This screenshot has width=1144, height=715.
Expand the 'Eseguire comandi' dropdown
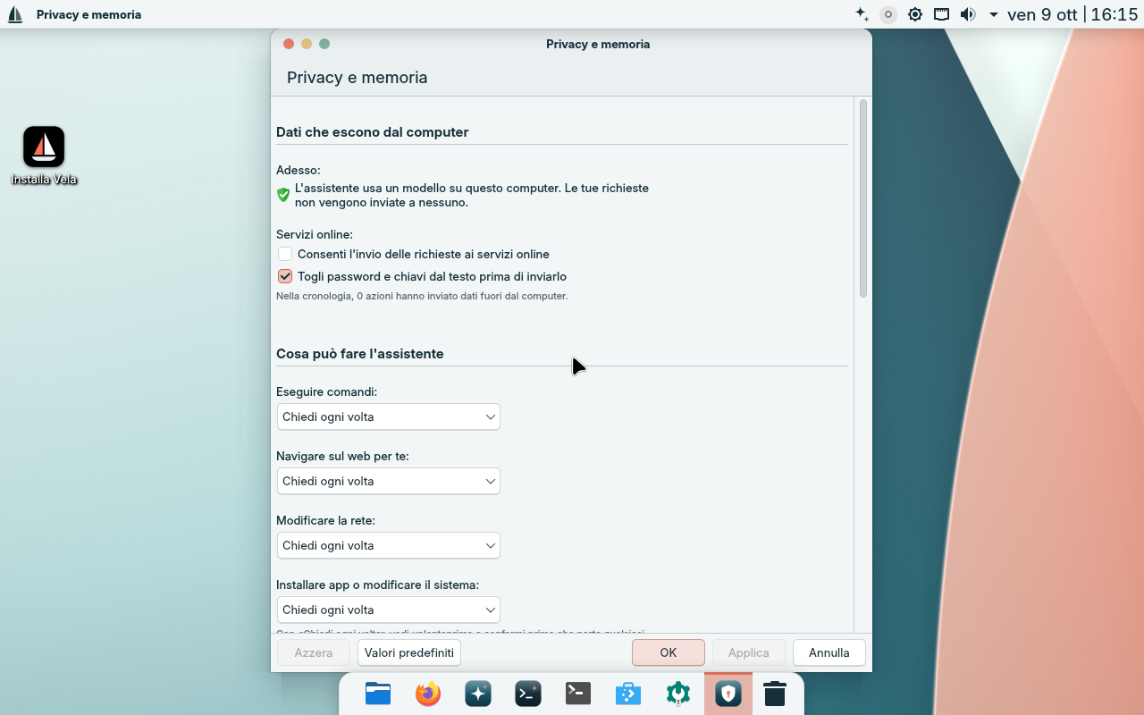coord(388,416)
